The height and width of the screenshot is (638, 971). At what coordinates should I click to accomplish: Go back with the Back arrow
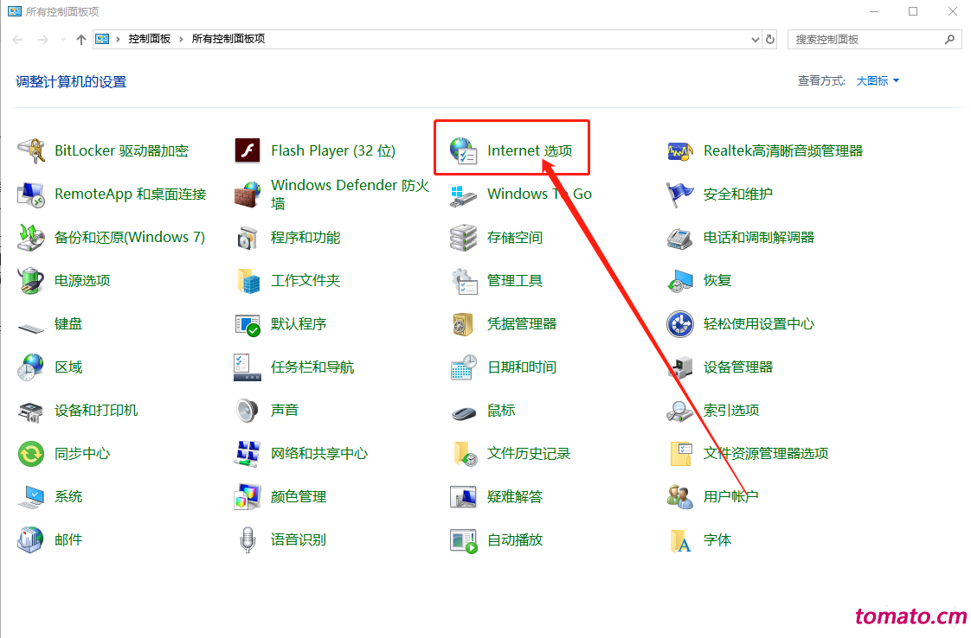point(18,40)
